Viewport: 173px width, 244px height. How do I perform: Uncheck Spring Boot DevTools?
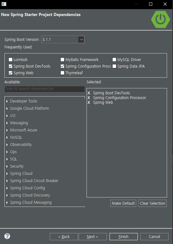10,66
